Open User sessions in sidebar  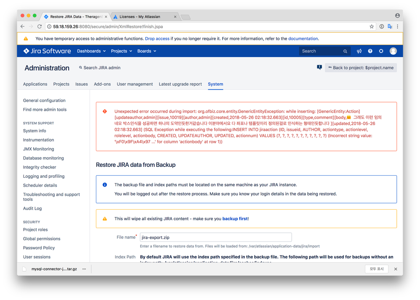37,257
